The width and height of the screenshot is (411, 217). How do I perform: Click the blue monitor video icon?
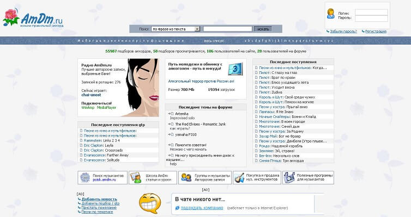pos(235,69)
